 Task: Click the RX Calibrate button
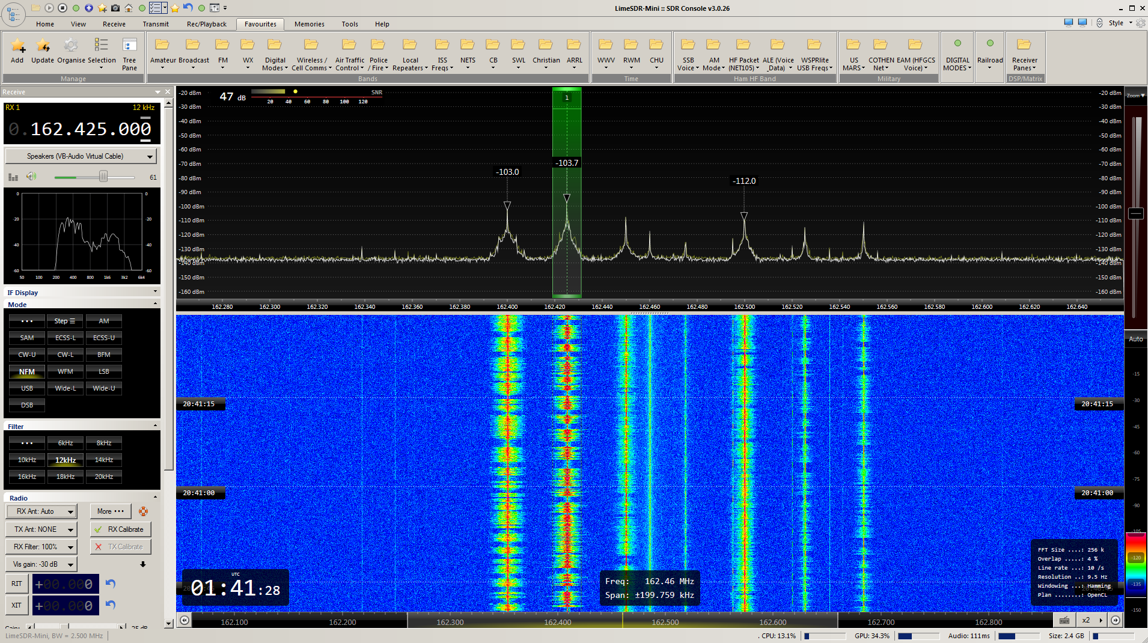(120, 529)
